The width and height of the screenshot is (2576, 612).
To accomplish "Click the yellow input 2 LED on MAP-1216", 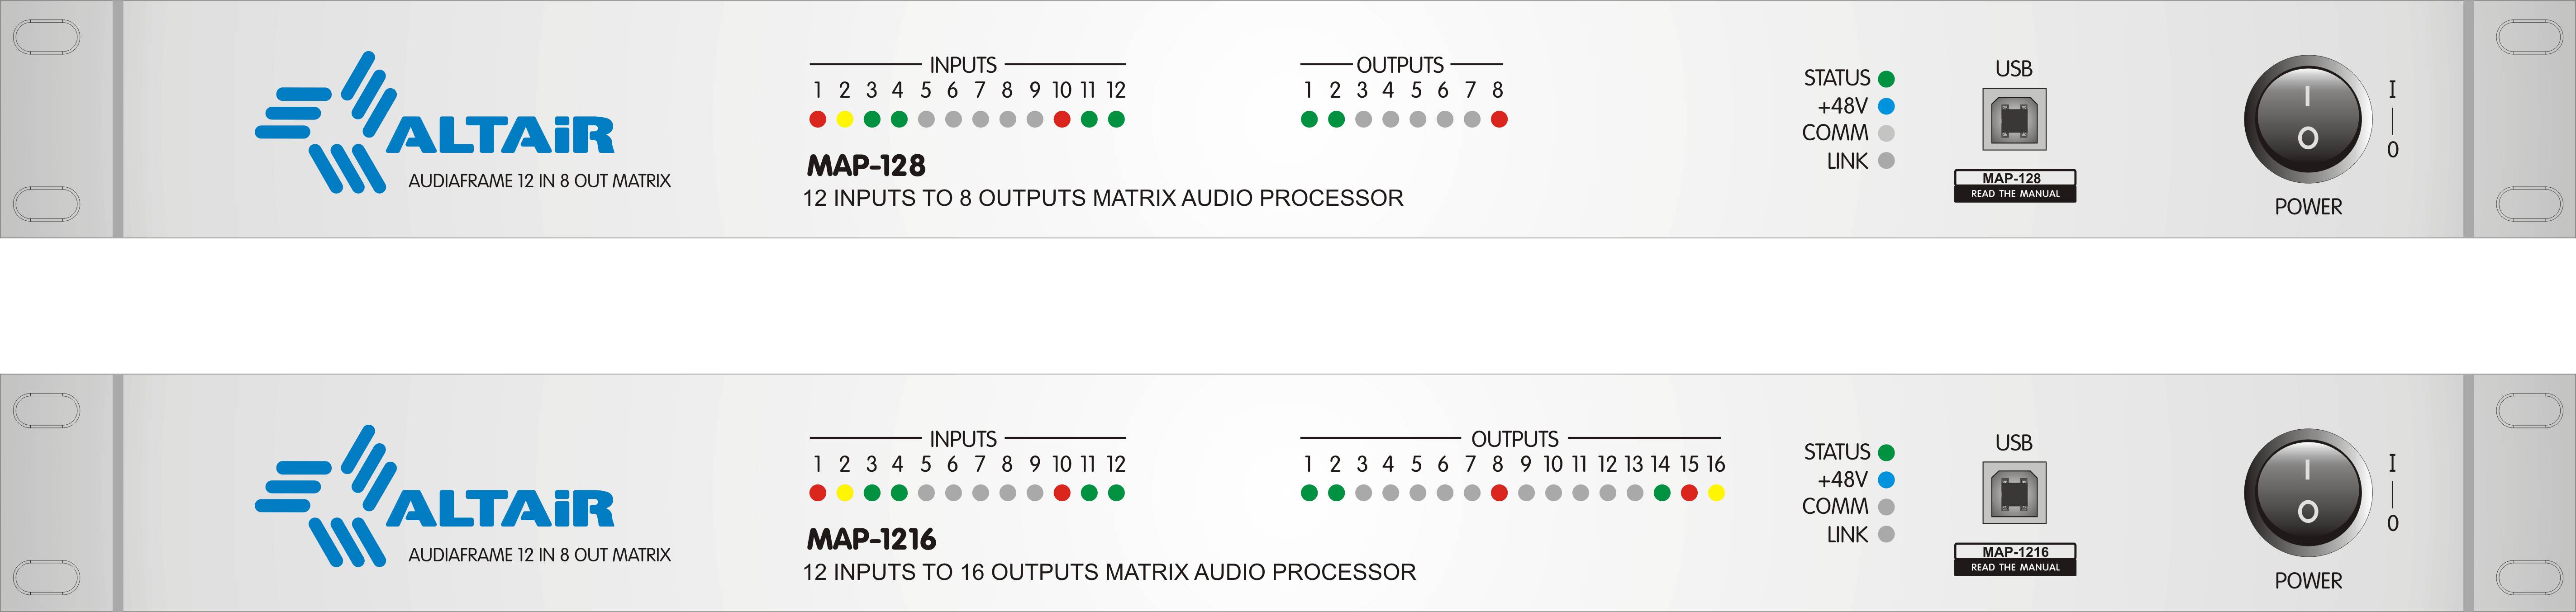I will 845,493.
